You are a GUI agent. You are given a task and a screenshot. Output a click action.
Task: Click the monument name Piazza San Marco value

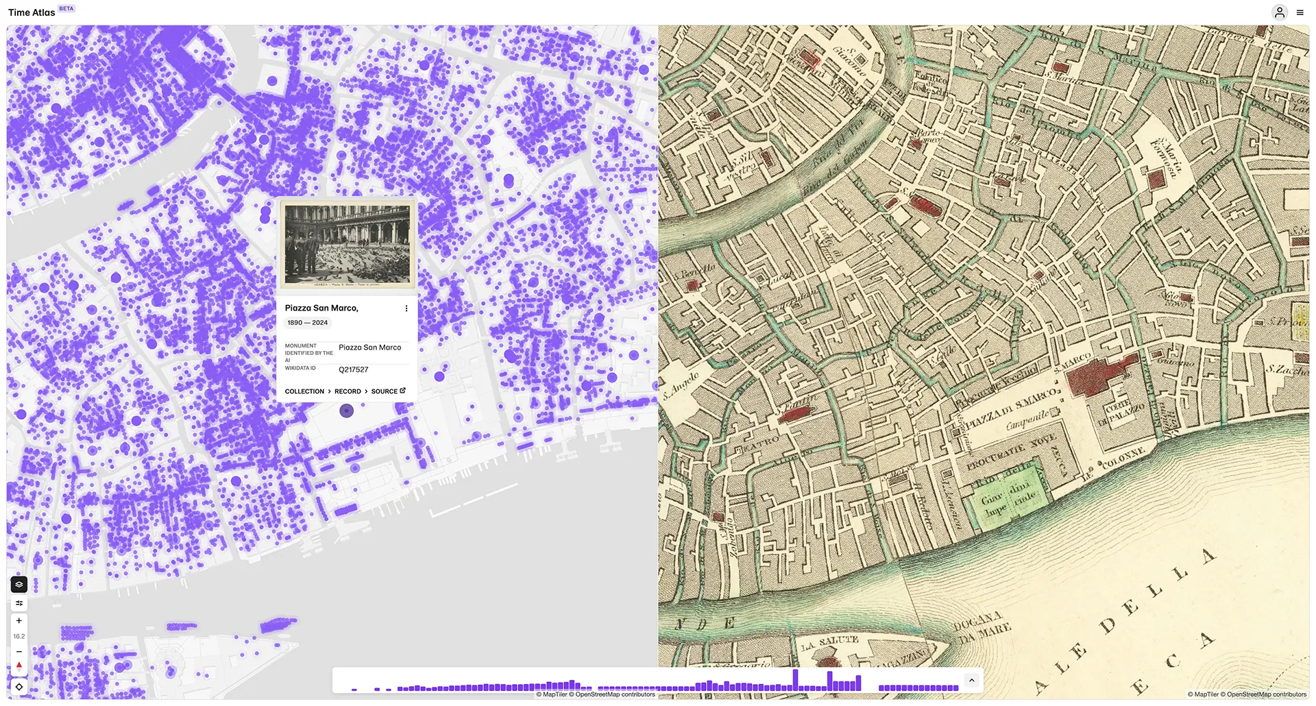(x=370, y=348)
